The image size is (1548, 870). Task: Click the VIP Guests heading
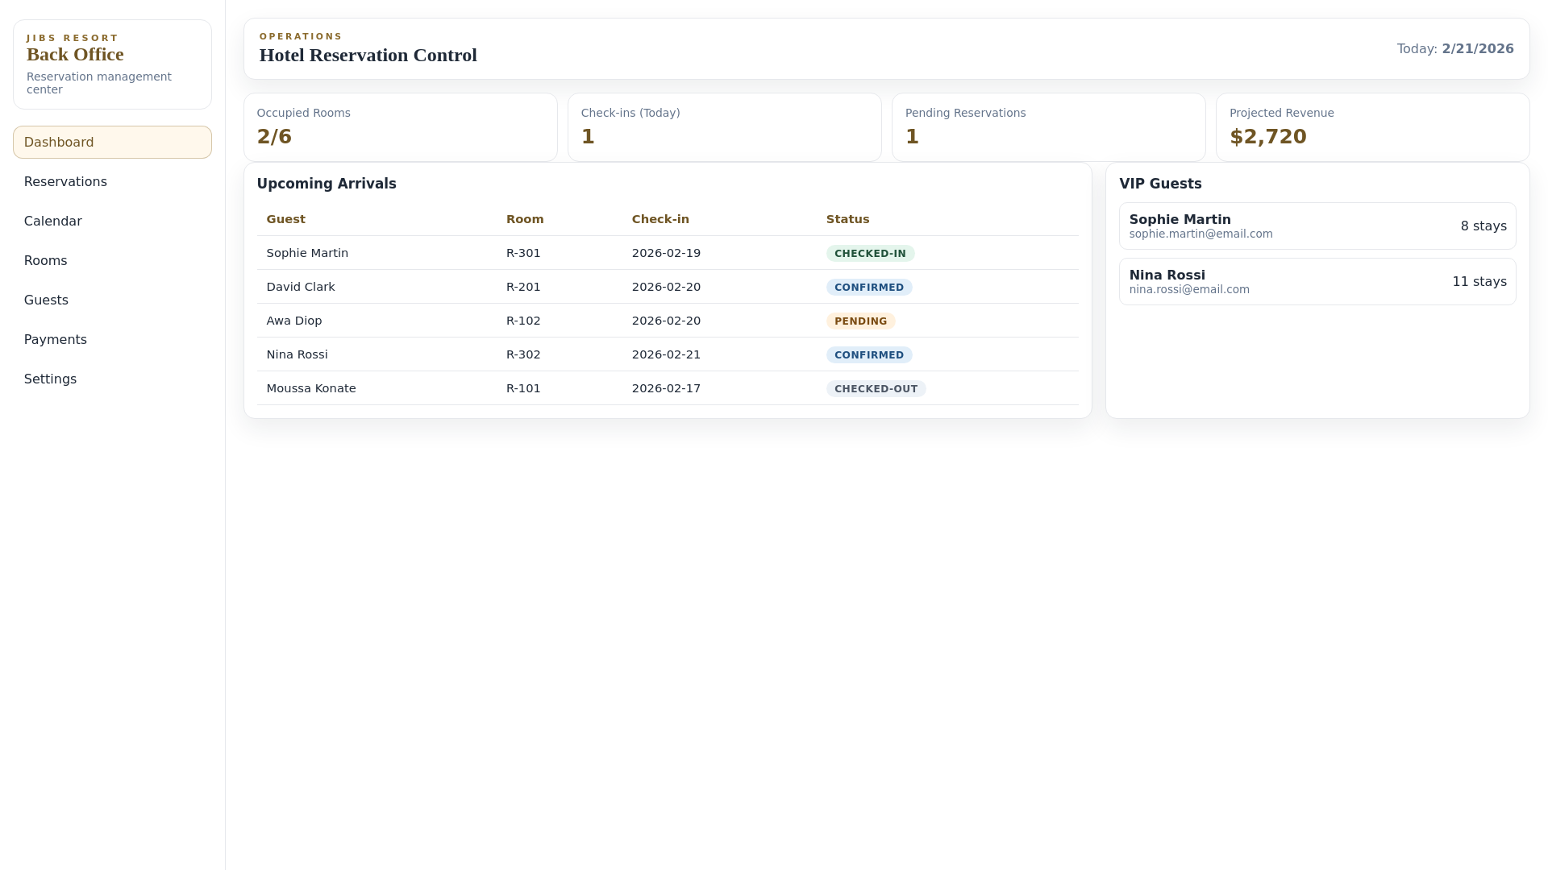(1160, 184)
